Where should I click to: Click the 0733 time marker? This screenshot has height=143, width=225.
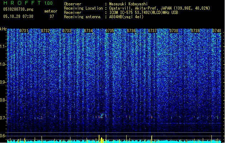pos(67,31)
